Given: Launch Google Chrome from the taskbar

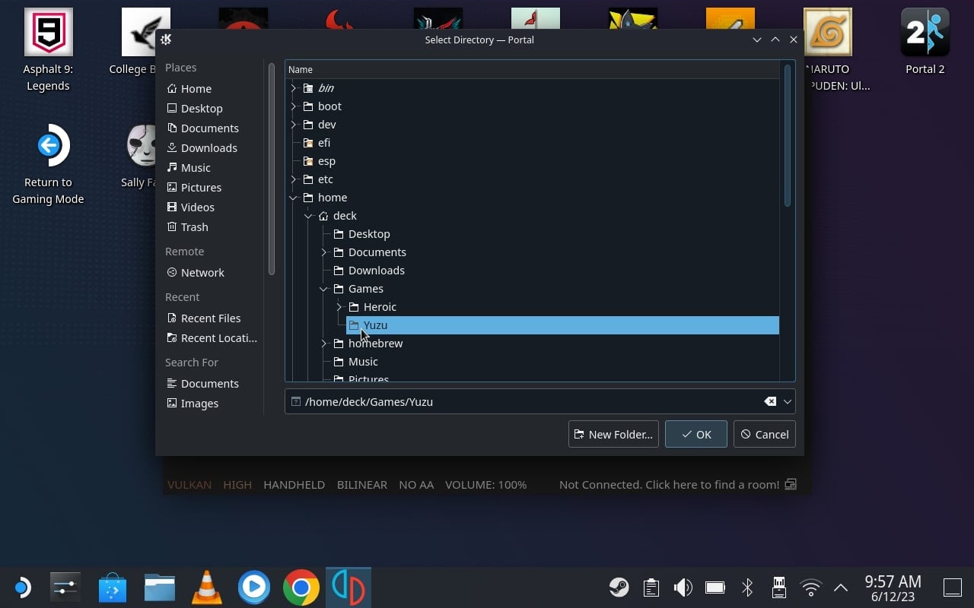Looking at the screenshot, I should (x=301, y=587).
